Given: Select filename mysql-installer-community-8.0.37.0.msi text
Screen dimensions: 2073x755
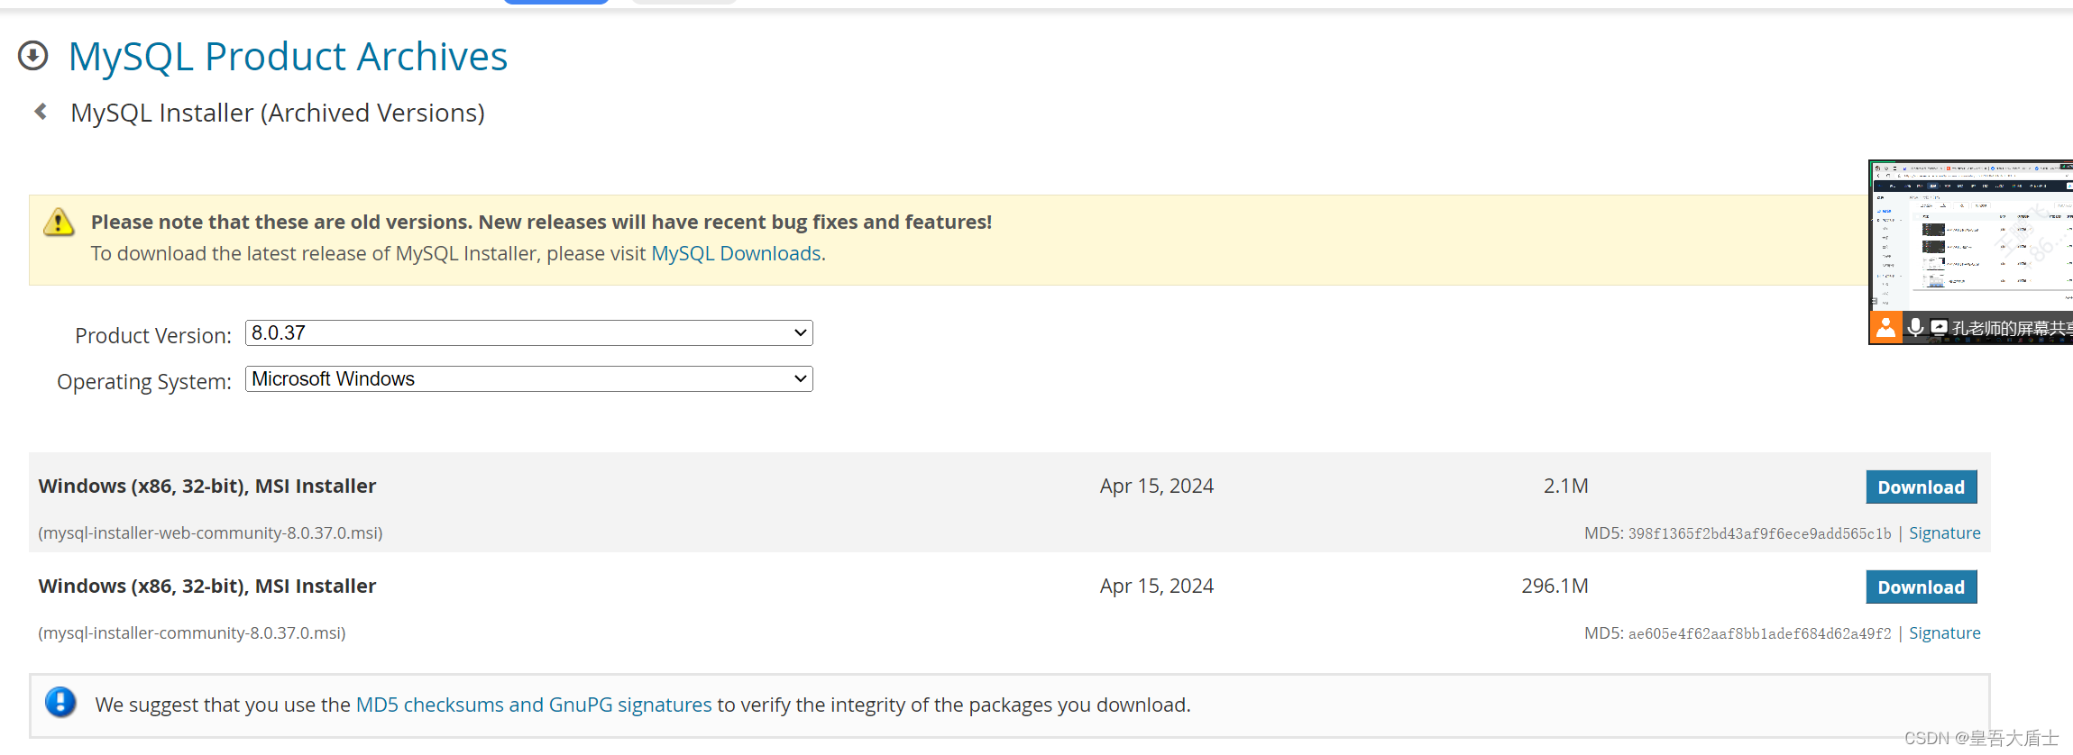Looking at the screenshot, I should tap(192, 633).
